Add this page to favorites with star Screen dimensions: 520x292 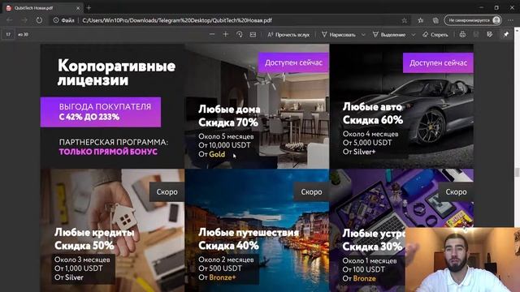pyautogui.click(x=405, y=20)
